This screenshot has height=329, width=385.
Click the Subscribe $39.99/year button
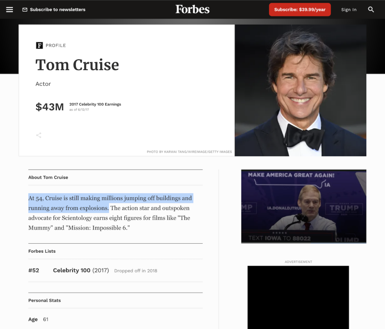(300, 9)
